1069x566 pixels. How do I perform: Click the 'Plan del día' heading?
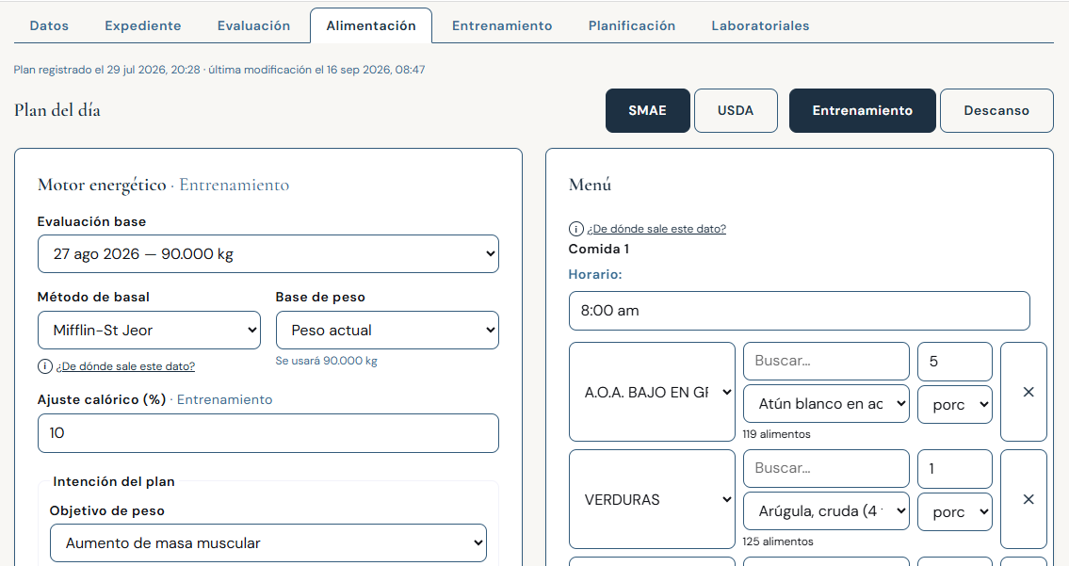pyautogui.click(x=57, y=110)
